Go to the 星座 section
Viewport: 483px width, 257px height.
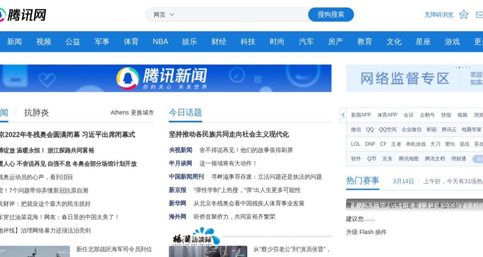point(423,42)
